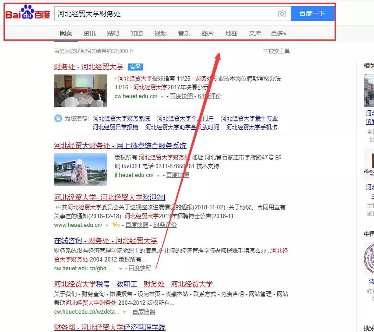Open result 河北经贸大学税号 - 教职工

click(x=133, y=284)
